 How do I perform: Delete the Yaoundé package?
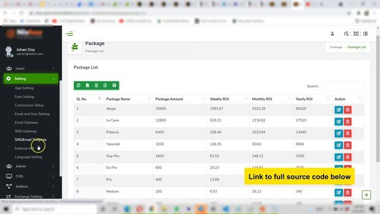click(347, 145)
